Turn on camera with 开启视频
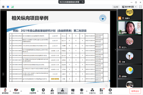Image resolution: width=143 pixels, height=95 pixels. click(x=16, y=91)
